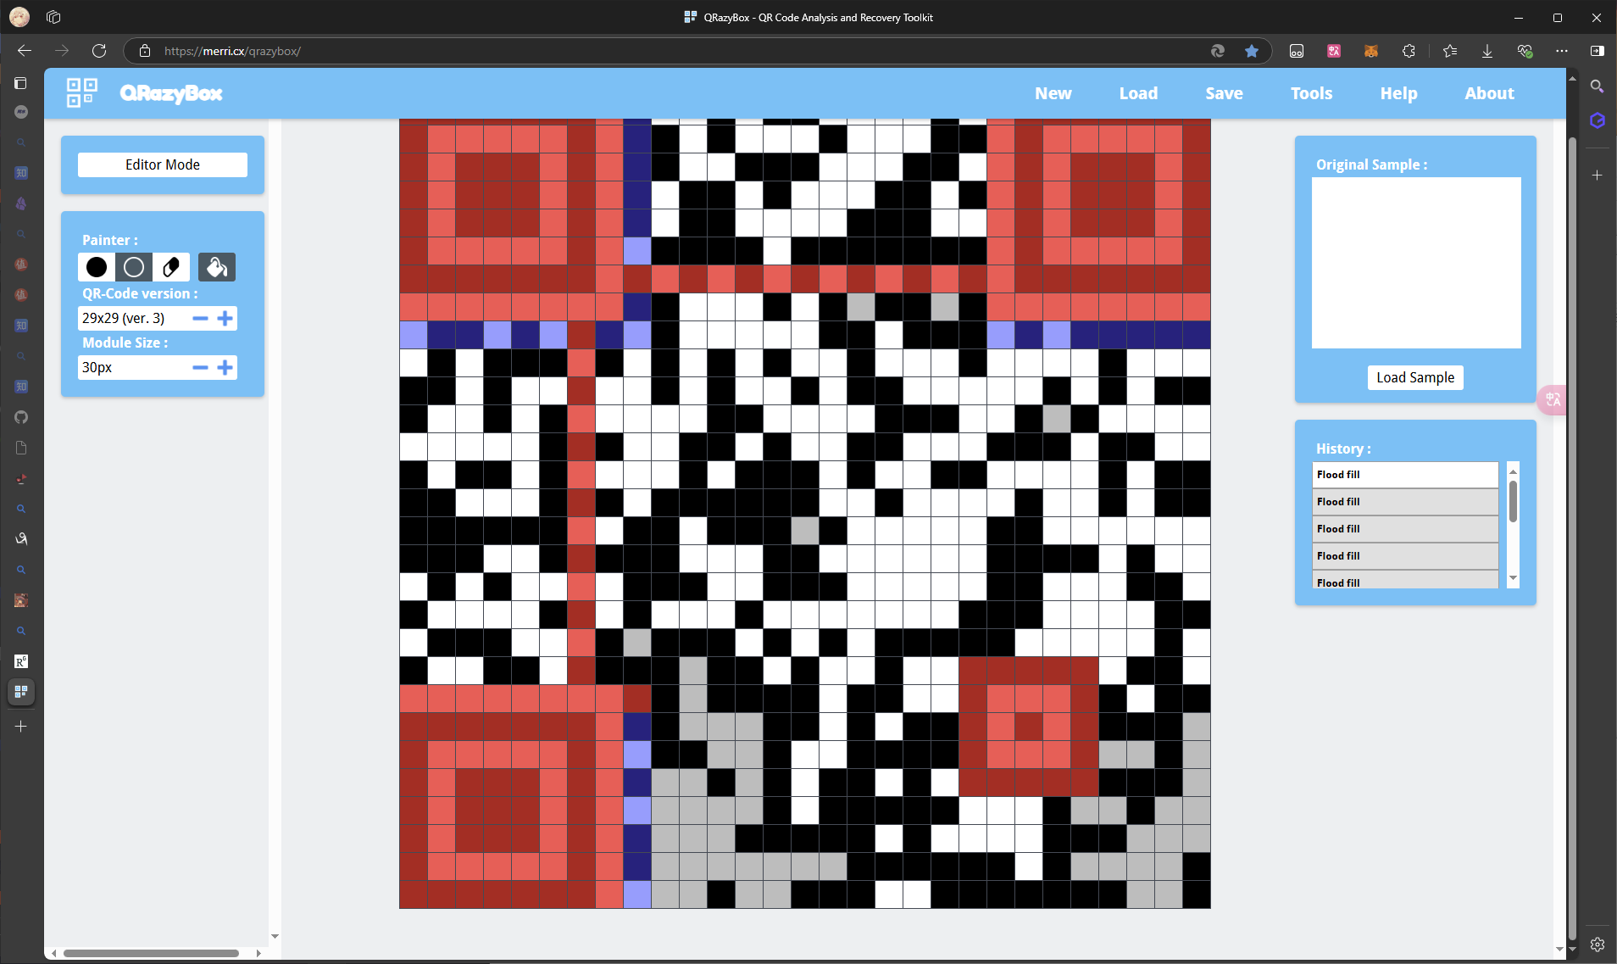1617x964 pixels.
Task: Click the QRazyBox logo icon
Action: 82,93
